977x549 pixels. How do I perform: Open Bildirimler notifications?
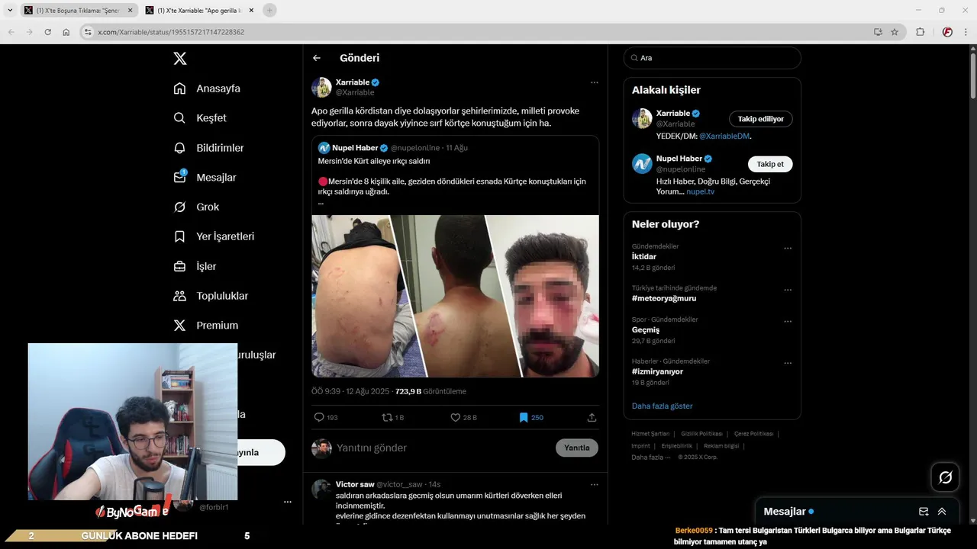coord(209,148)
